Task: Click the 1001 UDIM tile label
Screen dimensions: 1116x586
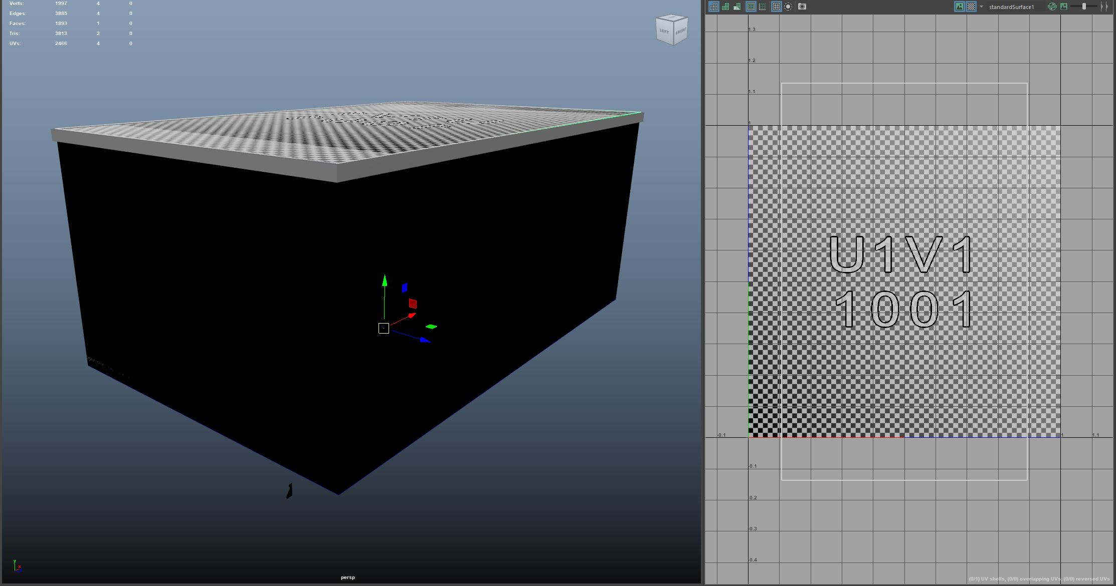Action: (904, 309)
